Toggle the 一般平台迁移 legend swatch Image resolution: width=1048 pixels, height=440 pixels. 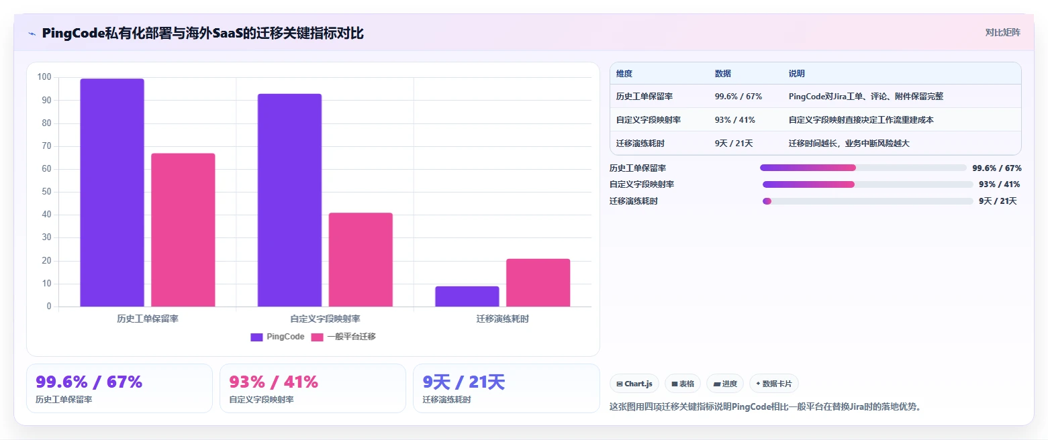(317, 337)
